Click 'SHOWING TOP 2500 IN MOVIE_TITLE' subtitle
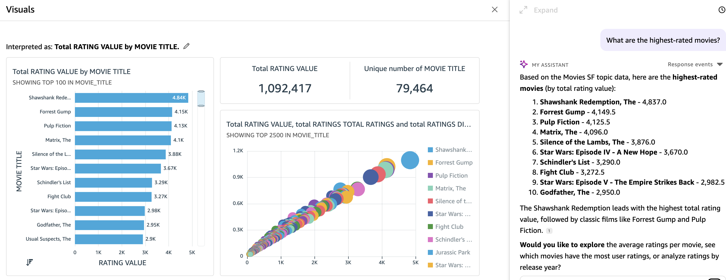The height and width of the screenshot is (280, 726). tap(278, 135)
